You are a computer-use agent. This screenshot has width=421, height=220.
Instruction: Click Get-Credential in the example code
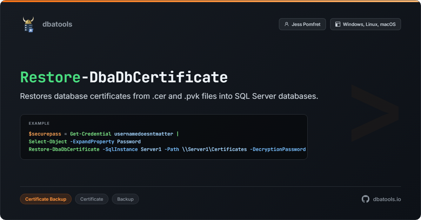point(91,134)
